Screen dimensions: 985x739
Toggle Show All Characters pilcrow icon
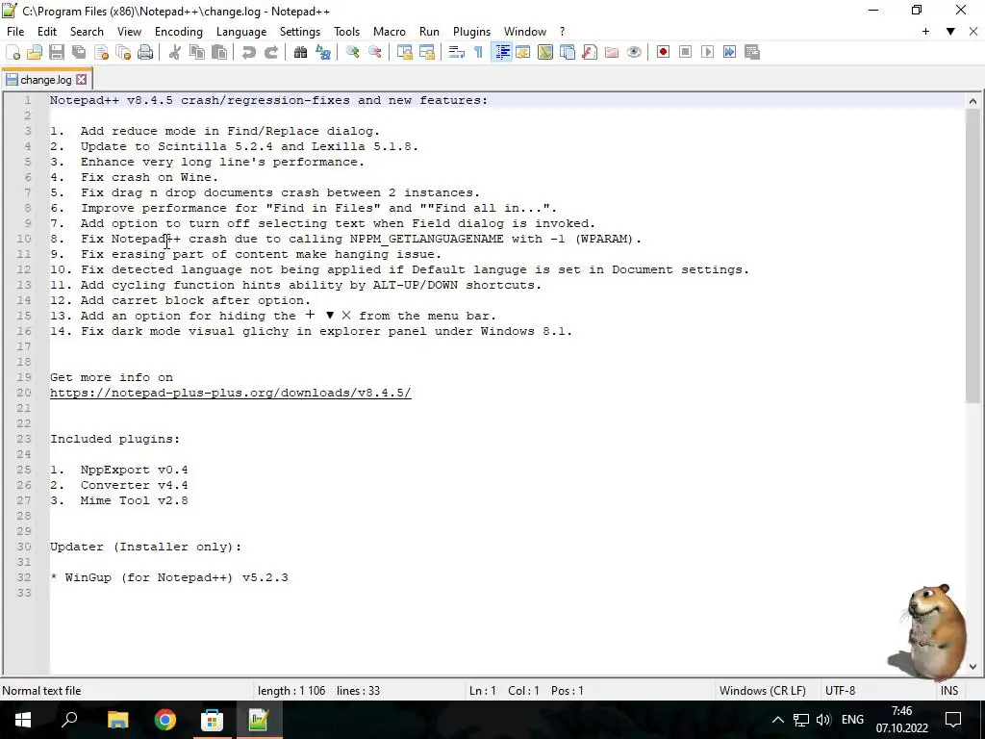pyautogui.click(x=479, y=52)
